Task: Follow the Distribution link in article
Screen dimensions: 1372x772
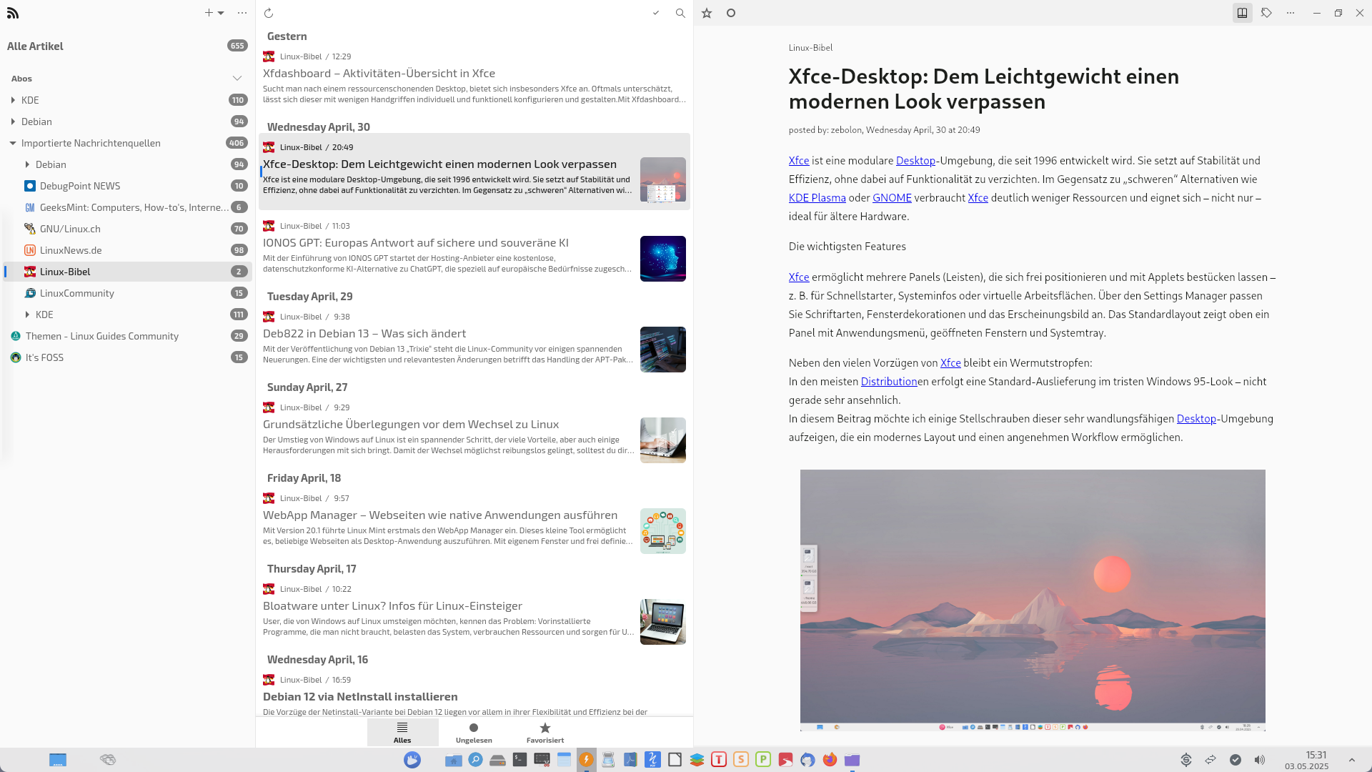Action: 889,382
